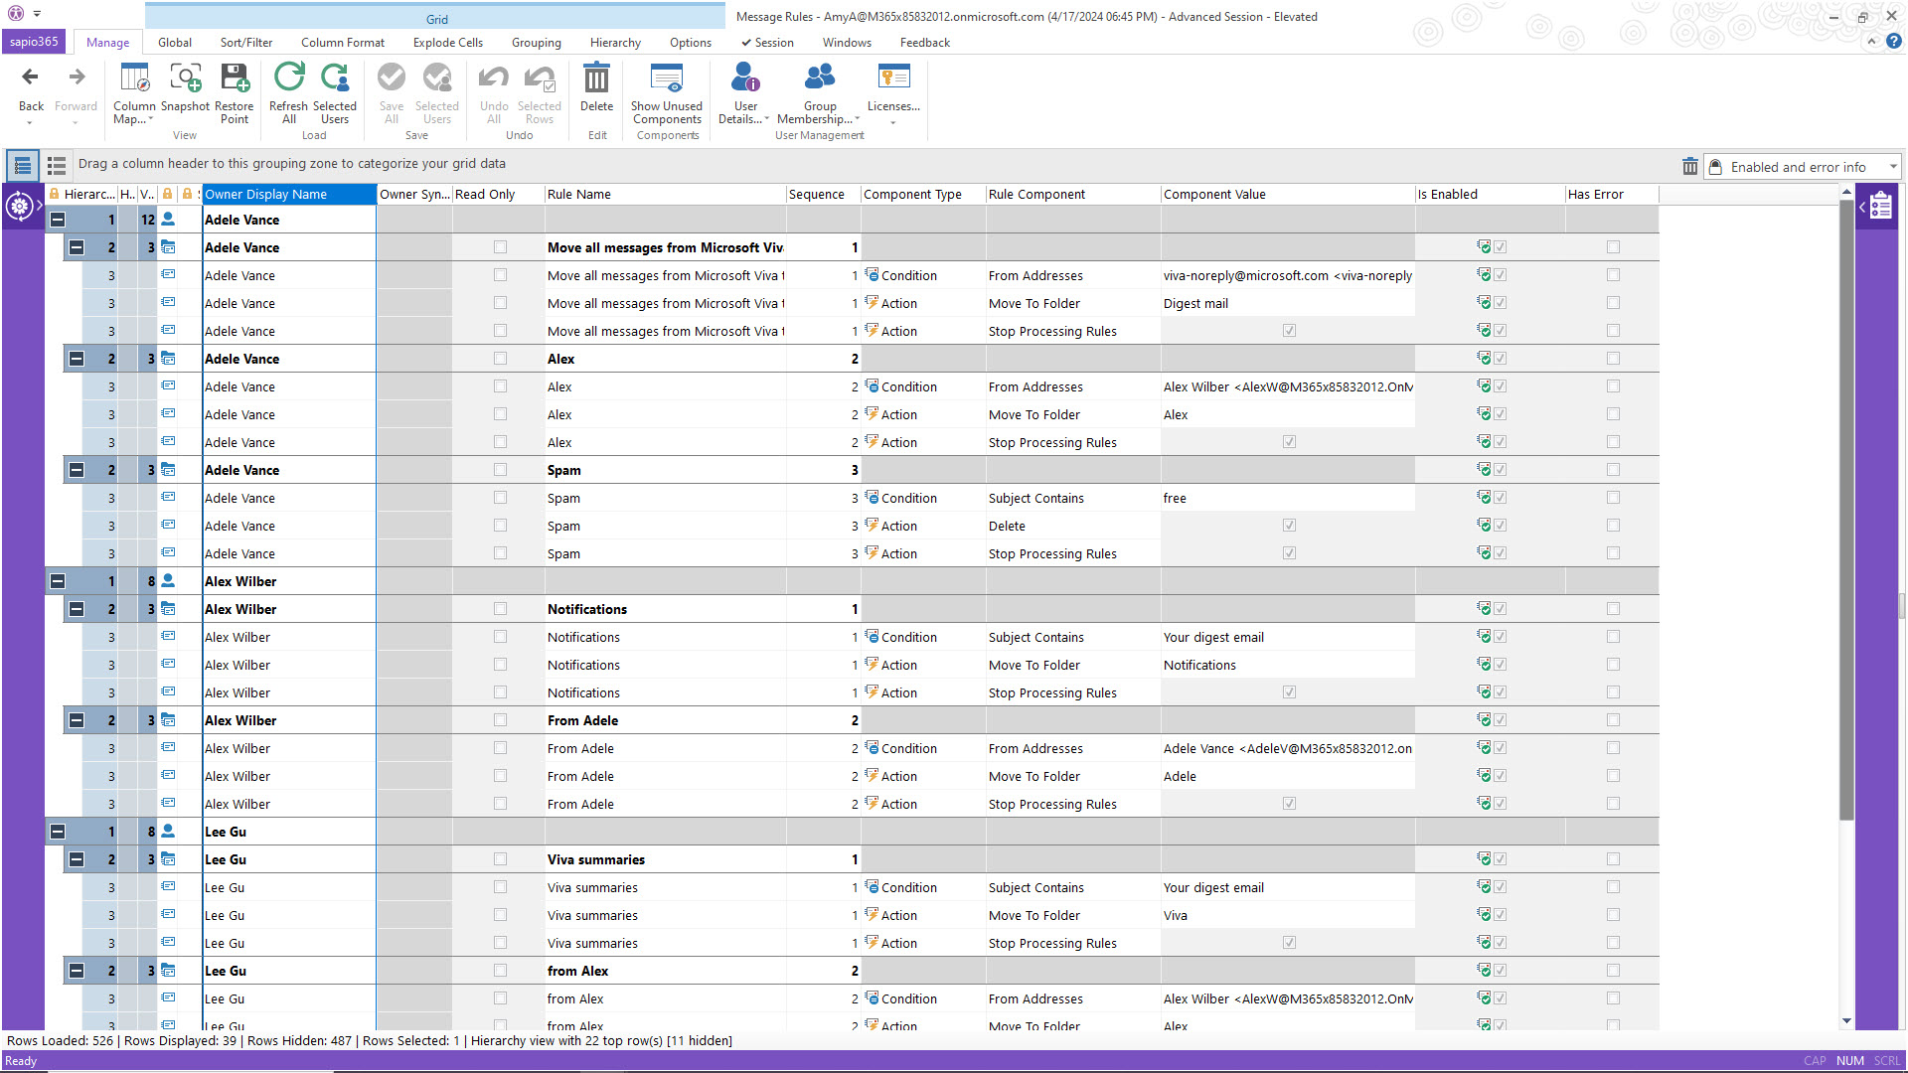Check the Read Only box for Notifications rule
This screenshot has height=1073, width=1908.
click(500, 609)
